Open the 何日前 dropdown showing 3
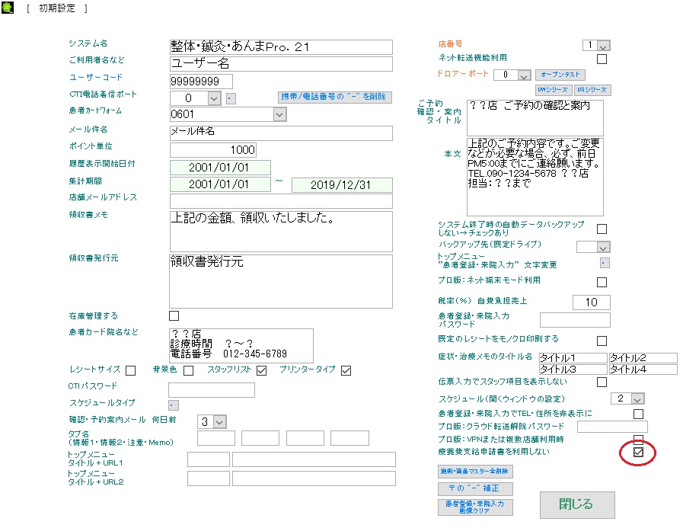Screen dimensions: 683x528 (x=219, y=422)
